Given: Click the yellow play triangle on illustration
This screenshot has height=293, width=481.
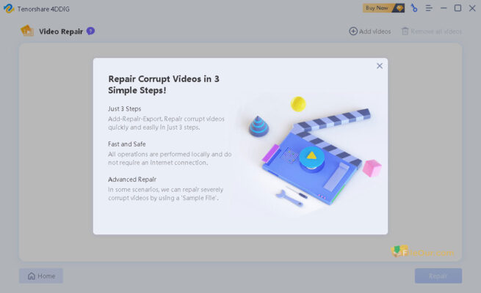Looking at the screenshot, I should click(x=311, y=155).
